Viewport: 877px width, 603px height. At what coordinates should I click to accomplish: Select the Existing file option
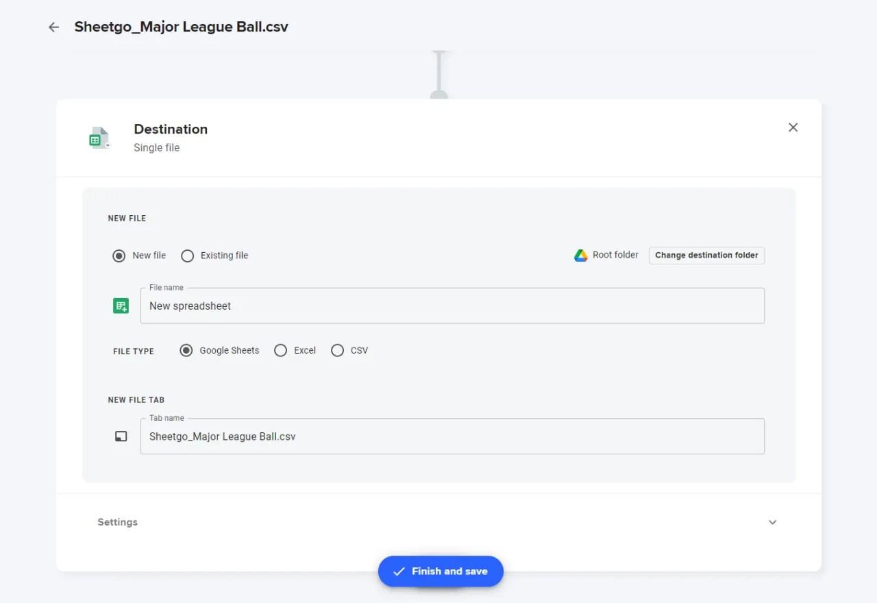point(187,256)
